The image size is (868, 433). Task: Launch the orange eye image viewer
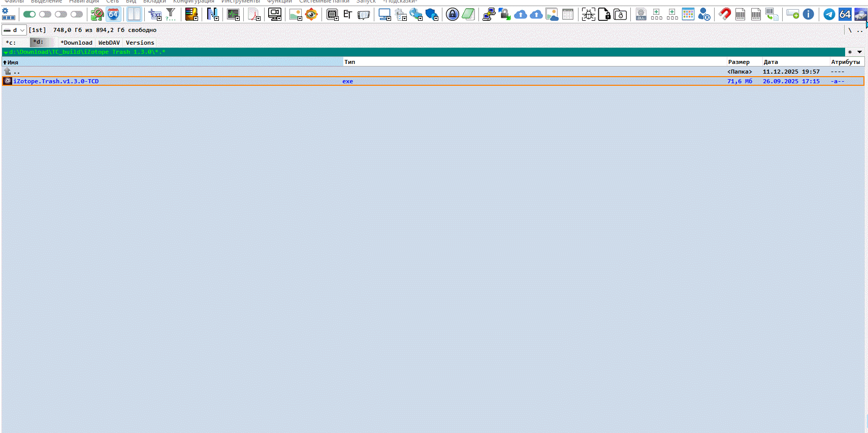311,14
